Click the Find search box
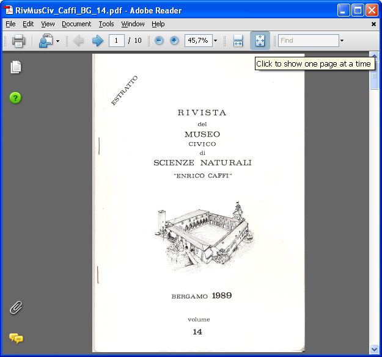The image size is (382, 357). pos(309,40)
